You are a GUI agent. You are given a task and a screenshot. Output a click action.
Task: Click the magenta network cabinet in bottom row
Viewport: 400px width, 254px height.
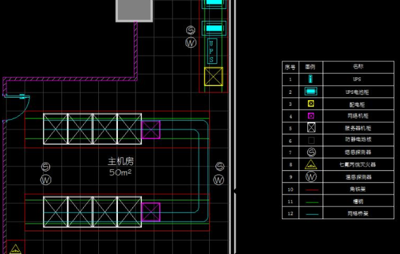pyautogui.click(x=151, y=212)
